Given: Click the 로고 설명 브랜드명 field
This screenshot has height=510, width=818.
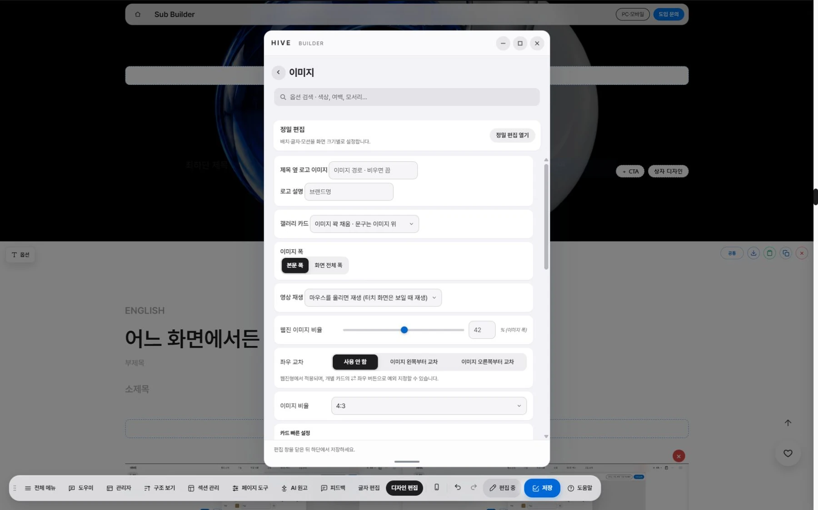Looking at the screenshot, I should (x=349, y=192).
